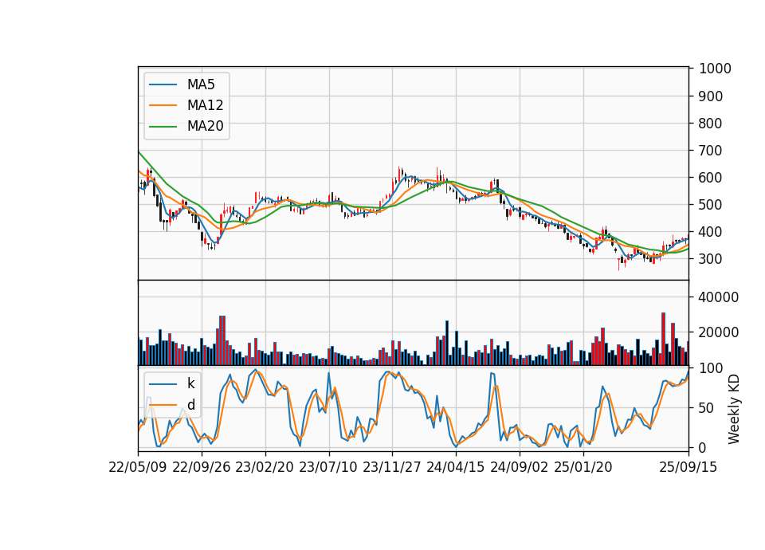Click the blue k legend line sample
Image resolution: width=765 pixels, height=550 pixels.
click(163, 384)
